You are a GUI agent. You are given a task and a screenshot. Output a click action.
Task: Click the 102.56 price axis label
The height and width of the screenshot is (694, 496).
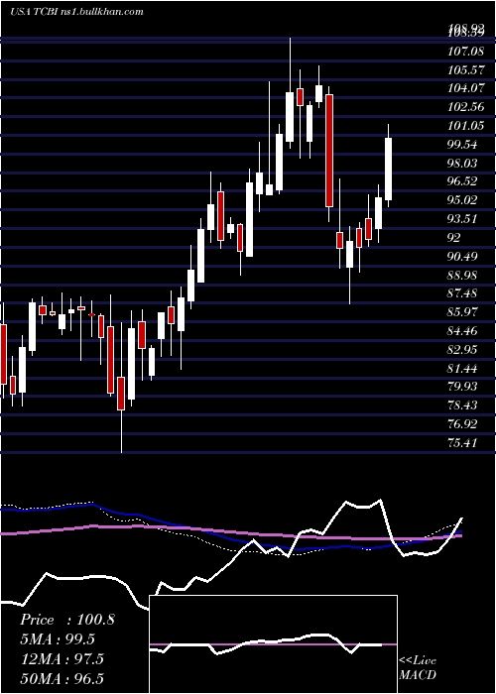465,107
